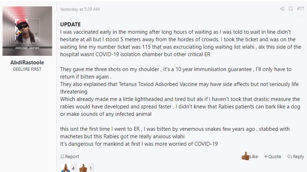
Task: Click the Tetanus Toxiod Adsorbed Vaccine text
Action: pos(158,84)
